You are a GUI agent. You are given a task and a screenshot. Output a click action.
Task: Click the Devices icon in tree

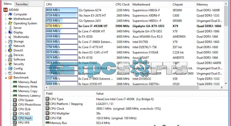click(x=10, y=55)
